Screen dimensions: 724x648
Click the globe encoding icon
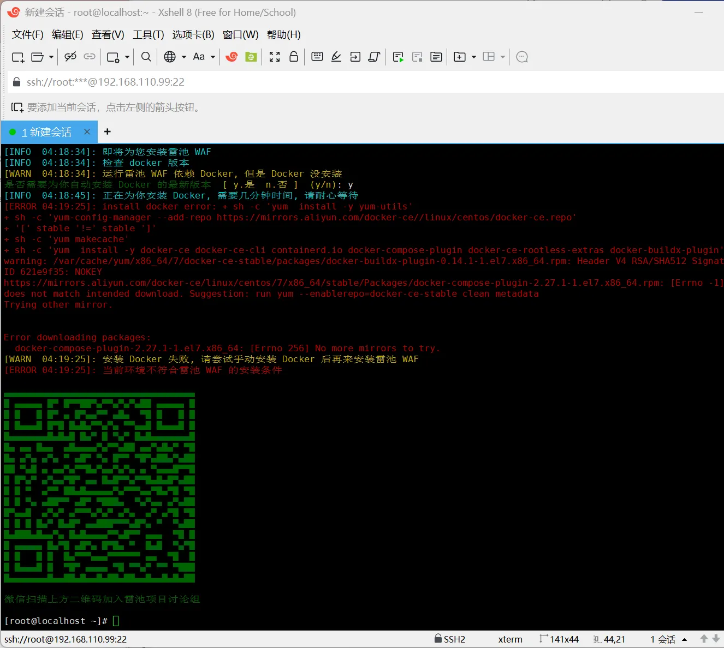(x=170, y=57)
